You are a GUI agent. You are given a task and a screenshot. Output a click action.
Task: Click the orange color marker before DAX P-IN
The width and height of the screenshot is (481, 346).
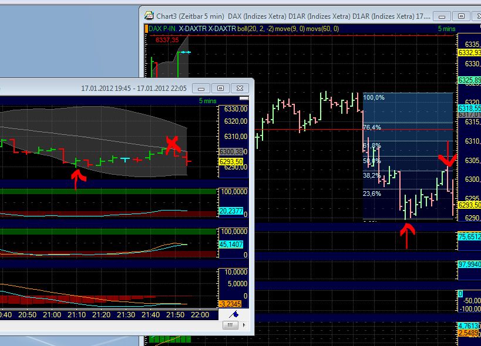[146, 27]
